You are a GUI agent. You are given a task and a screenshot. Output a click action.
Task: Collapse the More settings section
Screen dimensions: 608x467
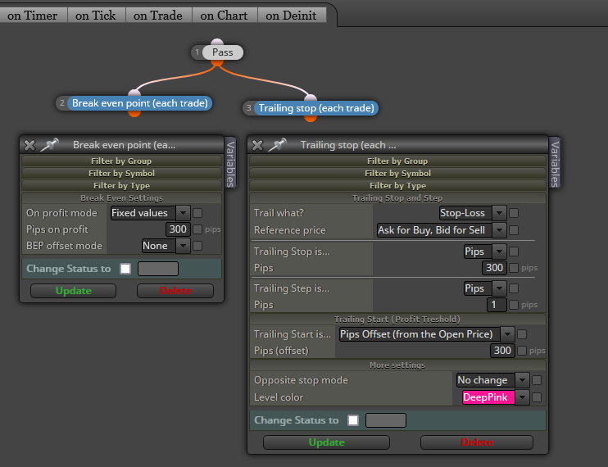point(397,365)
